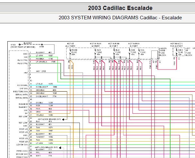Click the ORG/BLK 1061 wire label
195x158 pixels.
(46, 93)
